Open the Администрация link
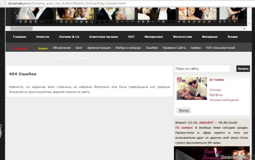 (99, 48)
